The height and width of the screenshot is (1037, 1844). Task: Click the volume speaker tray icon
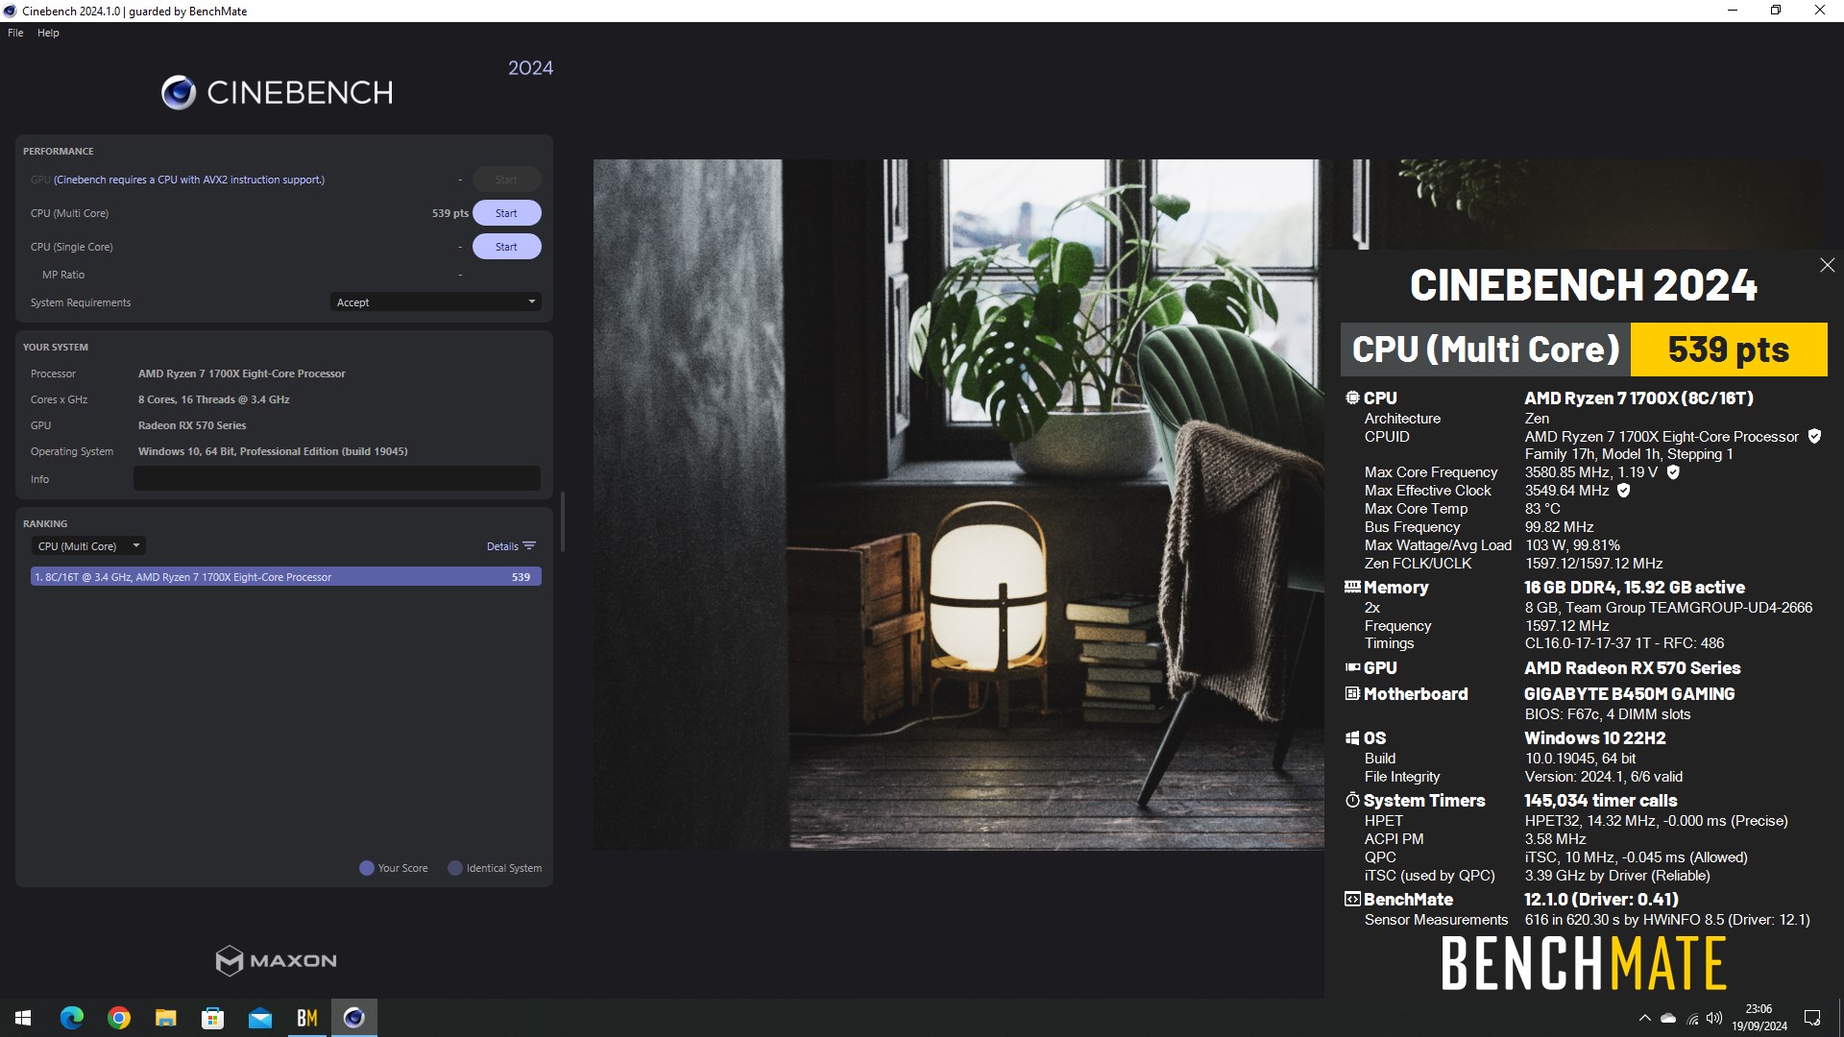click(1714, 1018)
